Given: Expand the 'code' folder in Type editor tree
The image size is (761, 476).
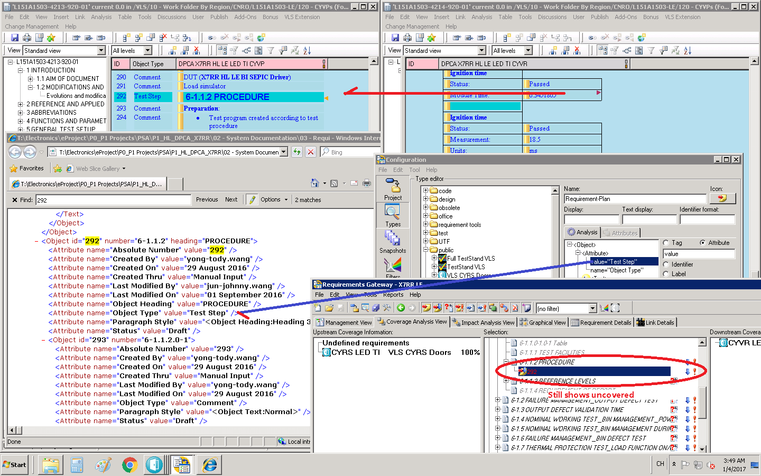Looking at the screenshot, I should pos(426,190).
